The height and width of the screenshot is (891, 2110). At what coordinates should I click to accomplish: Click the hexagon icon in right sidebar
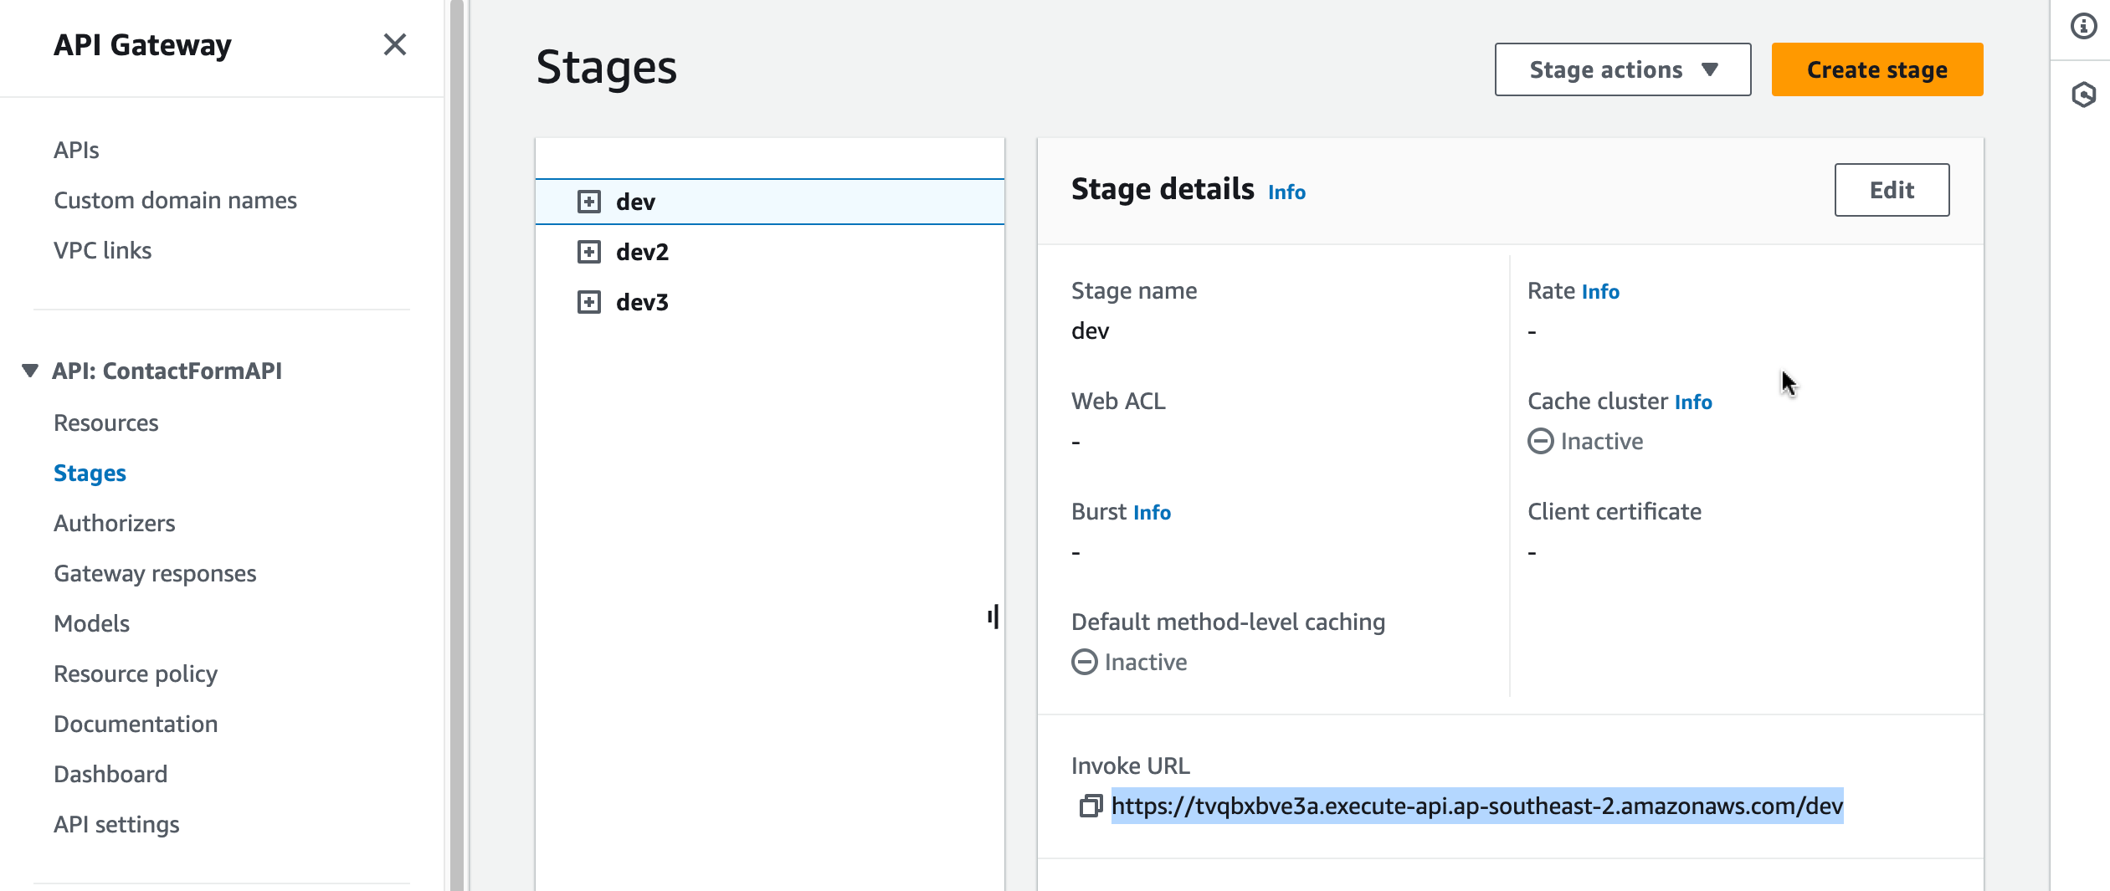2083,95
